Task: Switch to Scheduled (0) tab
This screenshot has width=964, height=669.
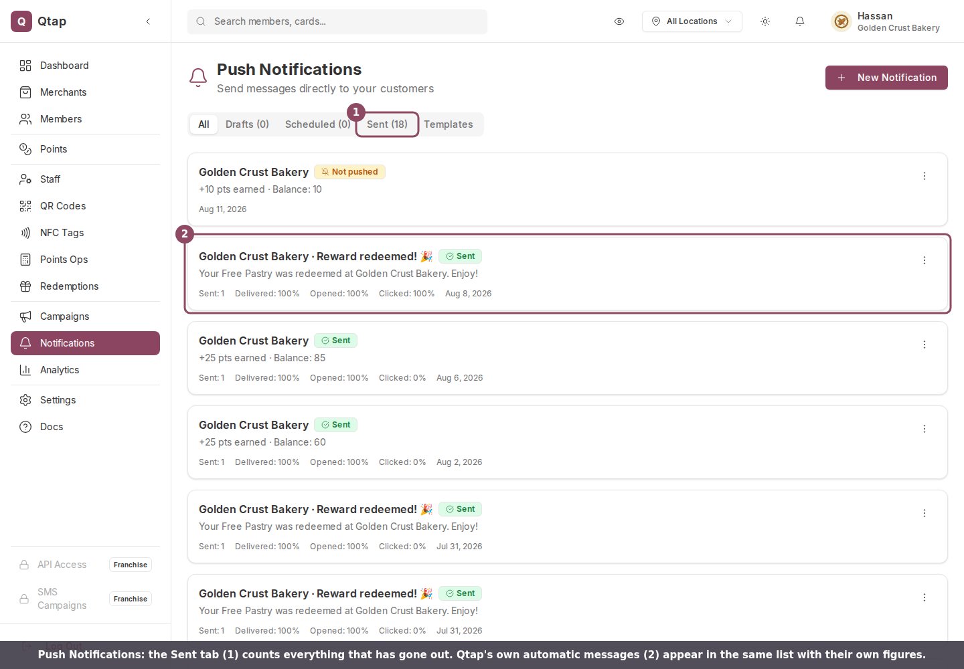Action: click(x=317, y=124)
